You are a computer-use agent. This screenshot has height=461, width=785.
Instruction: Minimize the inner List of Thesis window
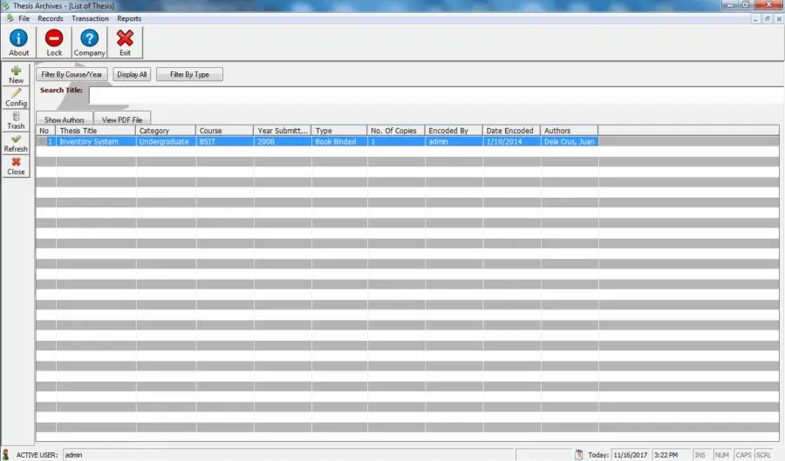click(755, 18)
